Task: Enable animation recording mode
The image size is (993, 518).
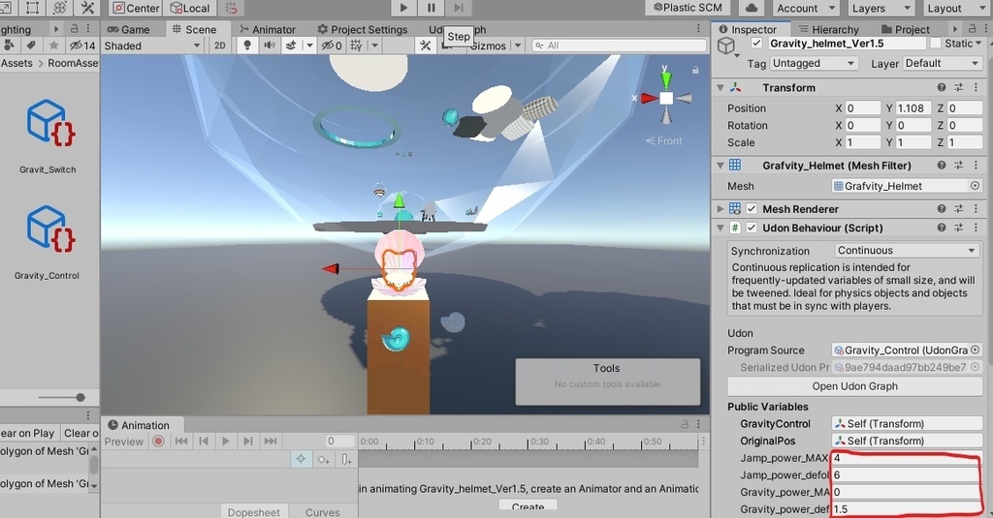Action: [x=158, y=442]
